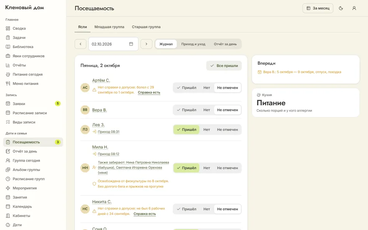Open Питание kitchen card
The height and width of the screenshot is (230, 368).
306,103
